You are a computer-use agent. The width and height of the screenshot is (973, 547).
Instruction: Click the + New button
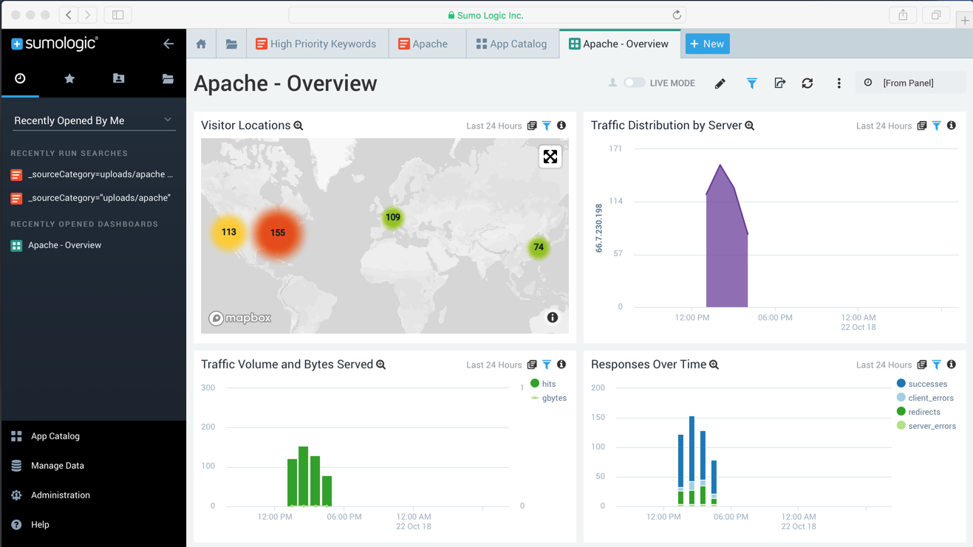click(x=707, y=44)
